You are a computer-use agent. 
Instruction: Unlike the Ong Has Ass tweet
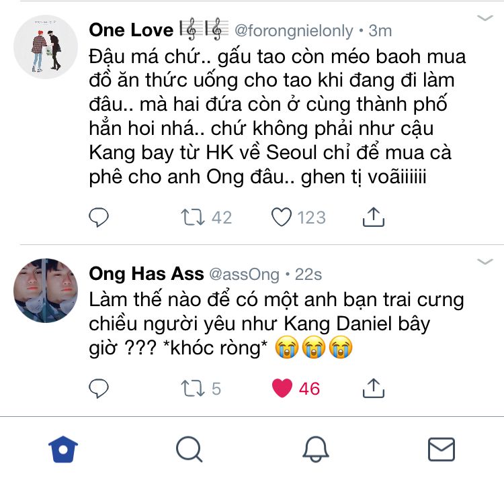pos(283,387)
